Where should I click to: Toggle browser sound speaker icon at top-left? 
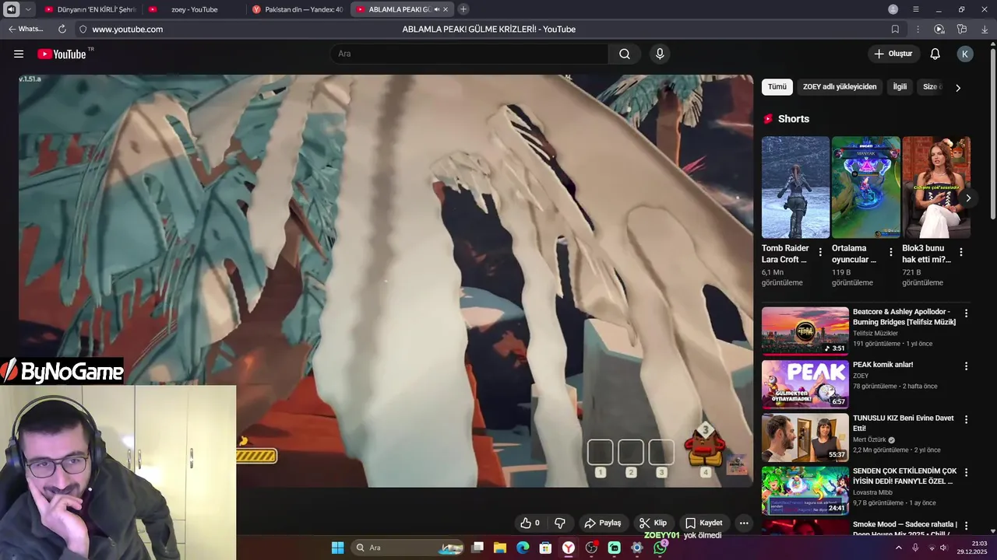coord(11,9)
